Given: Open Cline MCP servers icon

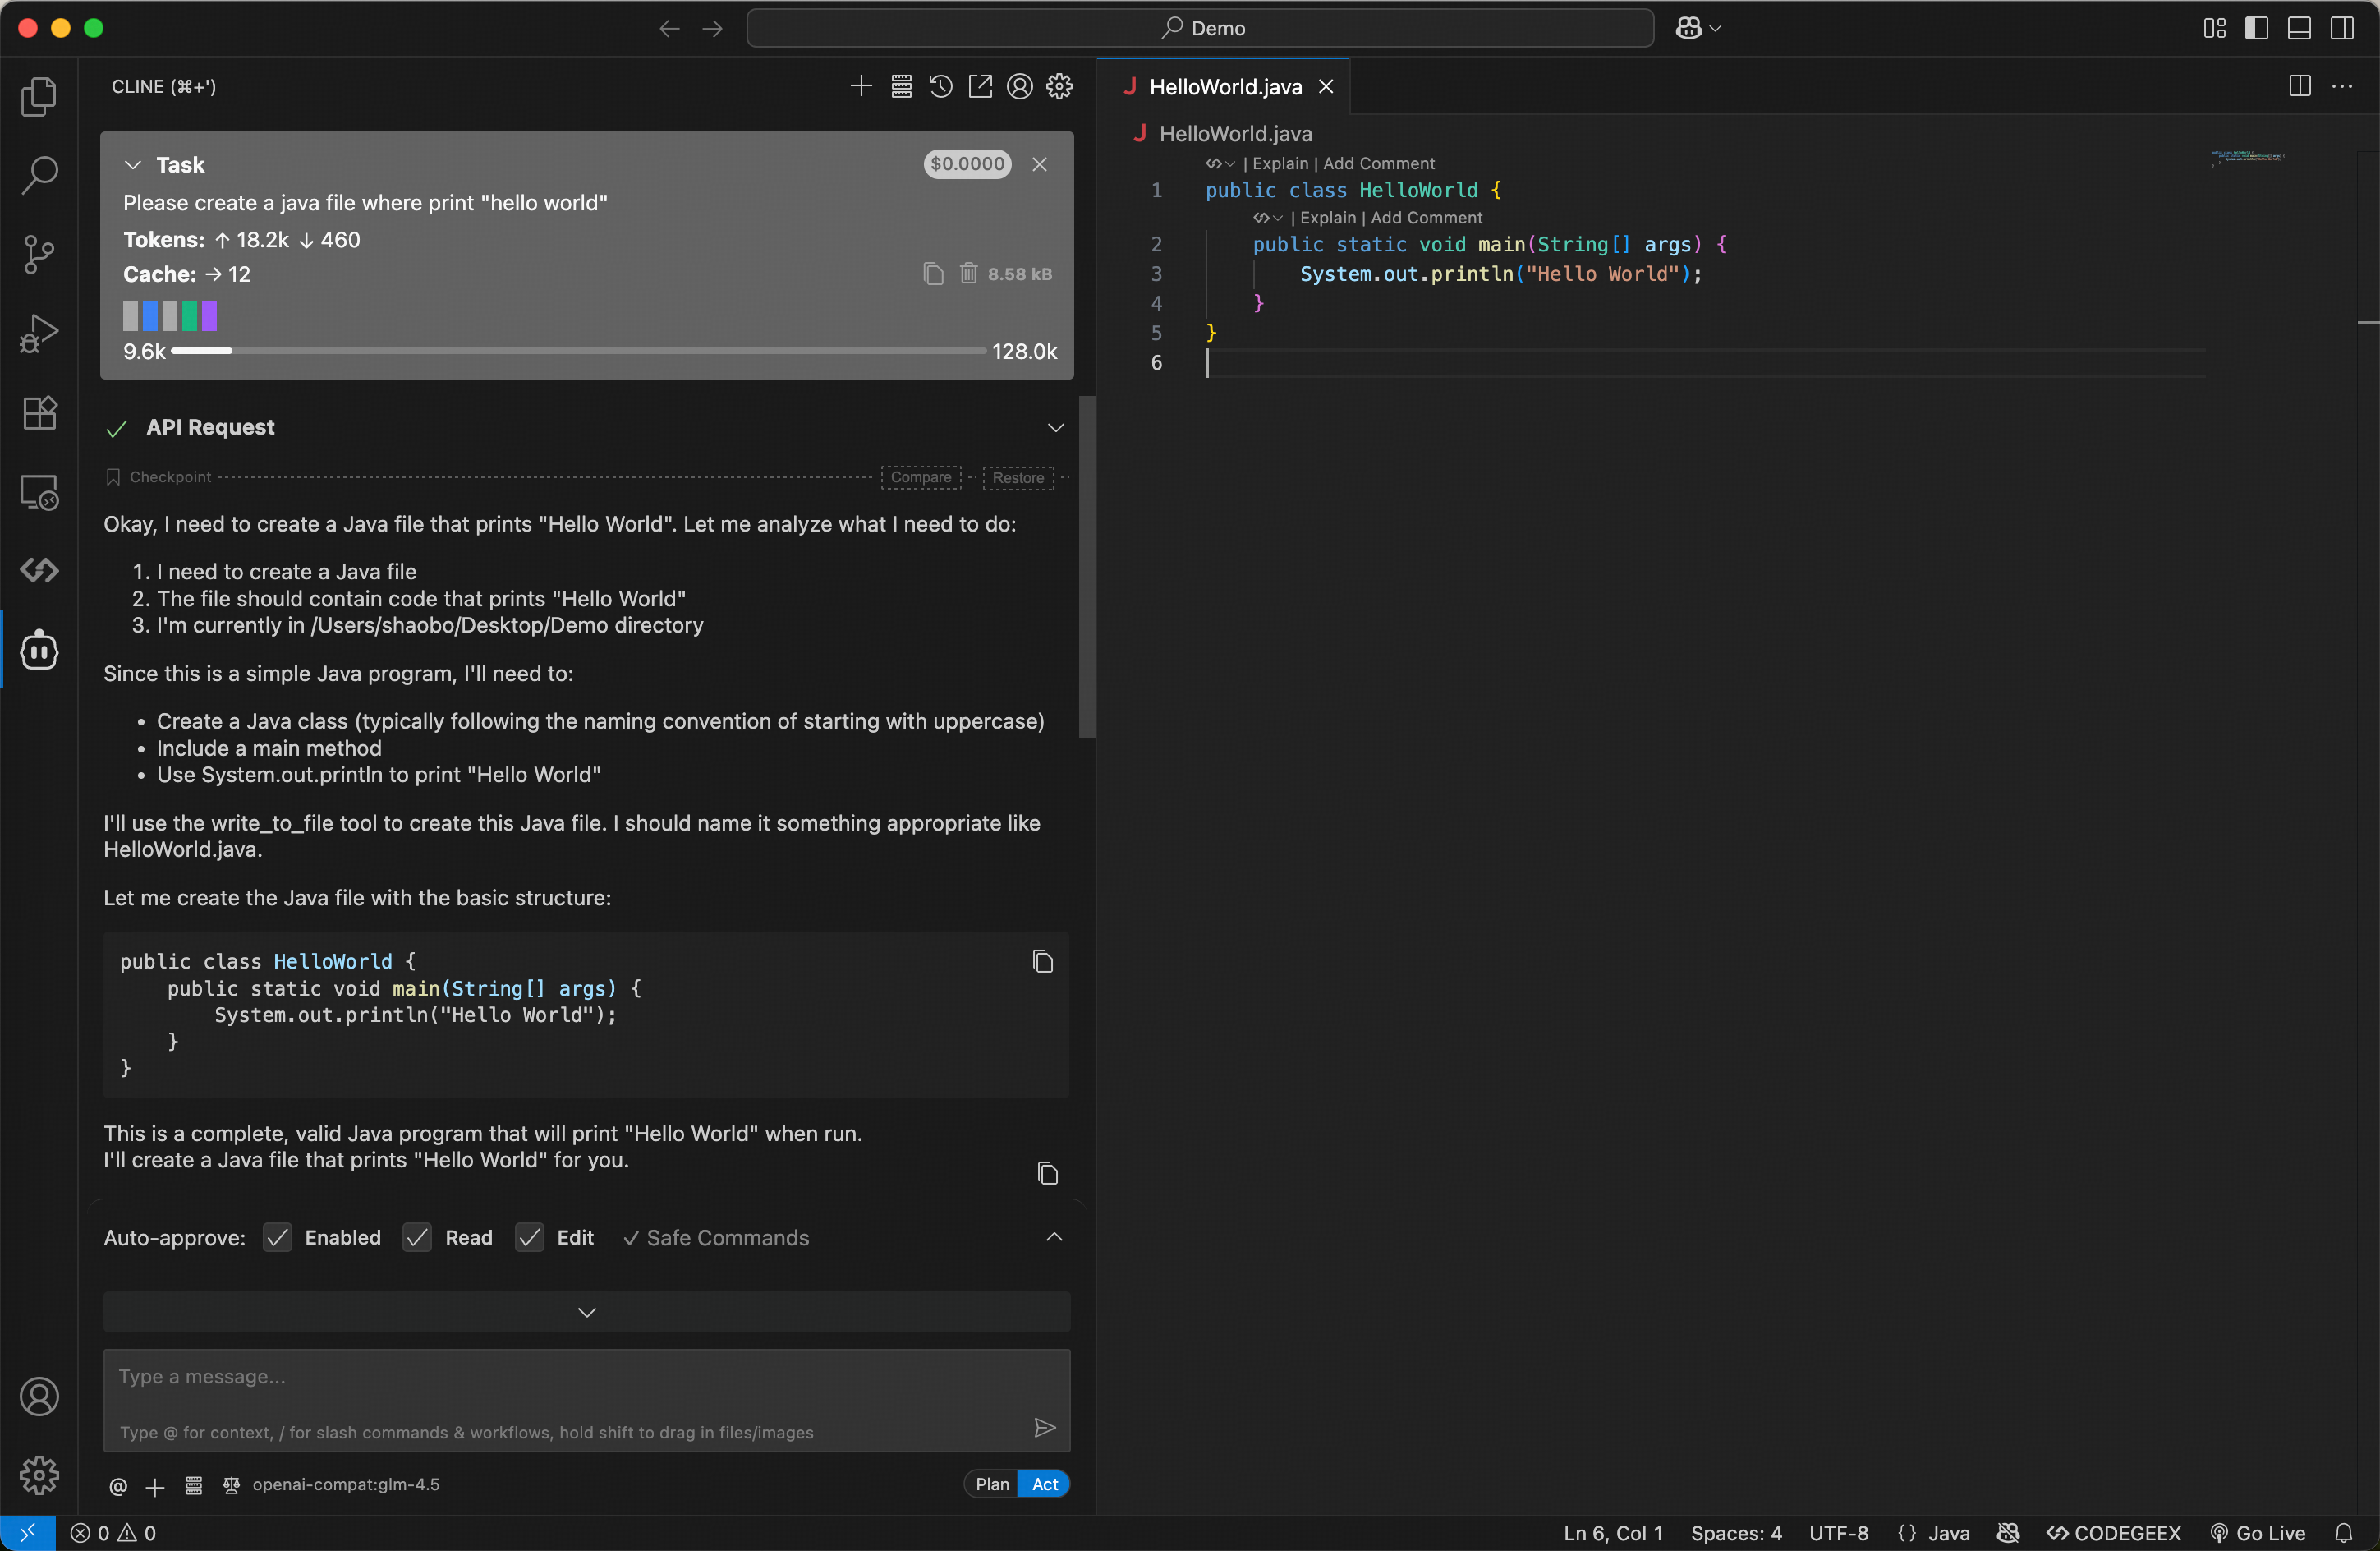Looking at the screenshot, I should 901,86.
